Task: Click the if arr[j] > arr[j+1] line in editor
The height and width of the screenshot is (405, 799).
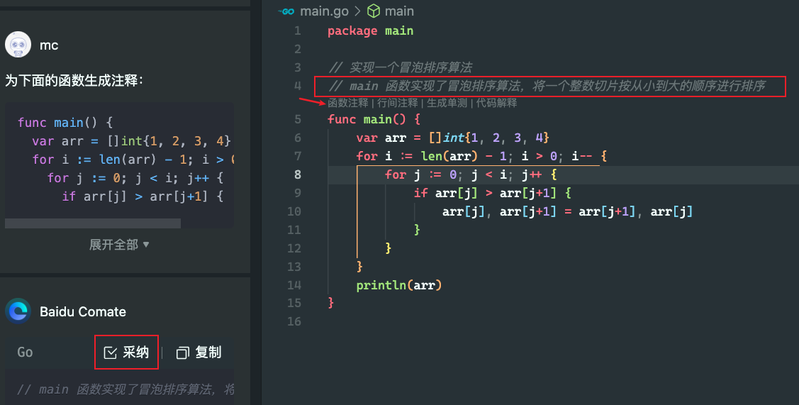Action: 493,193
